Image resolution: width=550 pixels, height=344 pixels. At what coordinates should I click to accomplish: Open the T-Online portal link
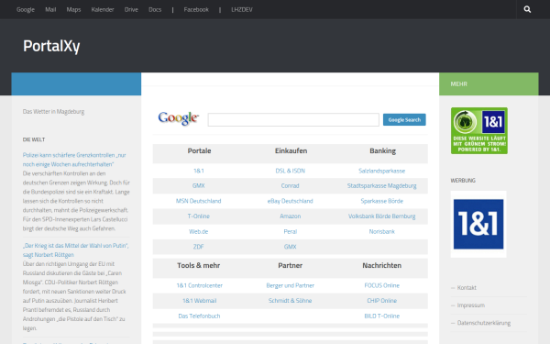coord(199,216)
